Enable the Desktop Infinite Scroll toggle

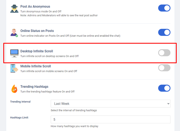pyautogui.click(x=164, y=53)
